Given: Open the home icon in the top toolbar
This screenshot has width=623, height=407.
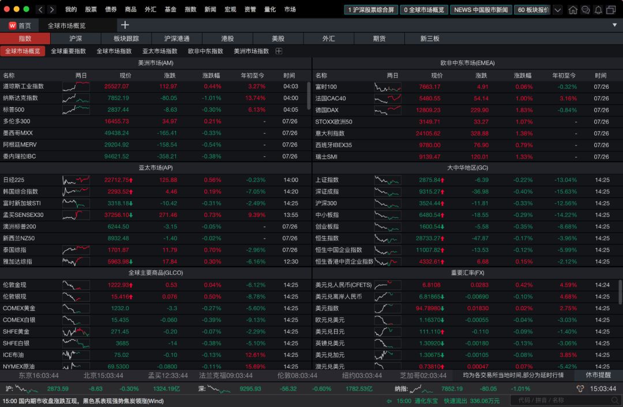Looking at the screenshot, I should pos(573,9).
